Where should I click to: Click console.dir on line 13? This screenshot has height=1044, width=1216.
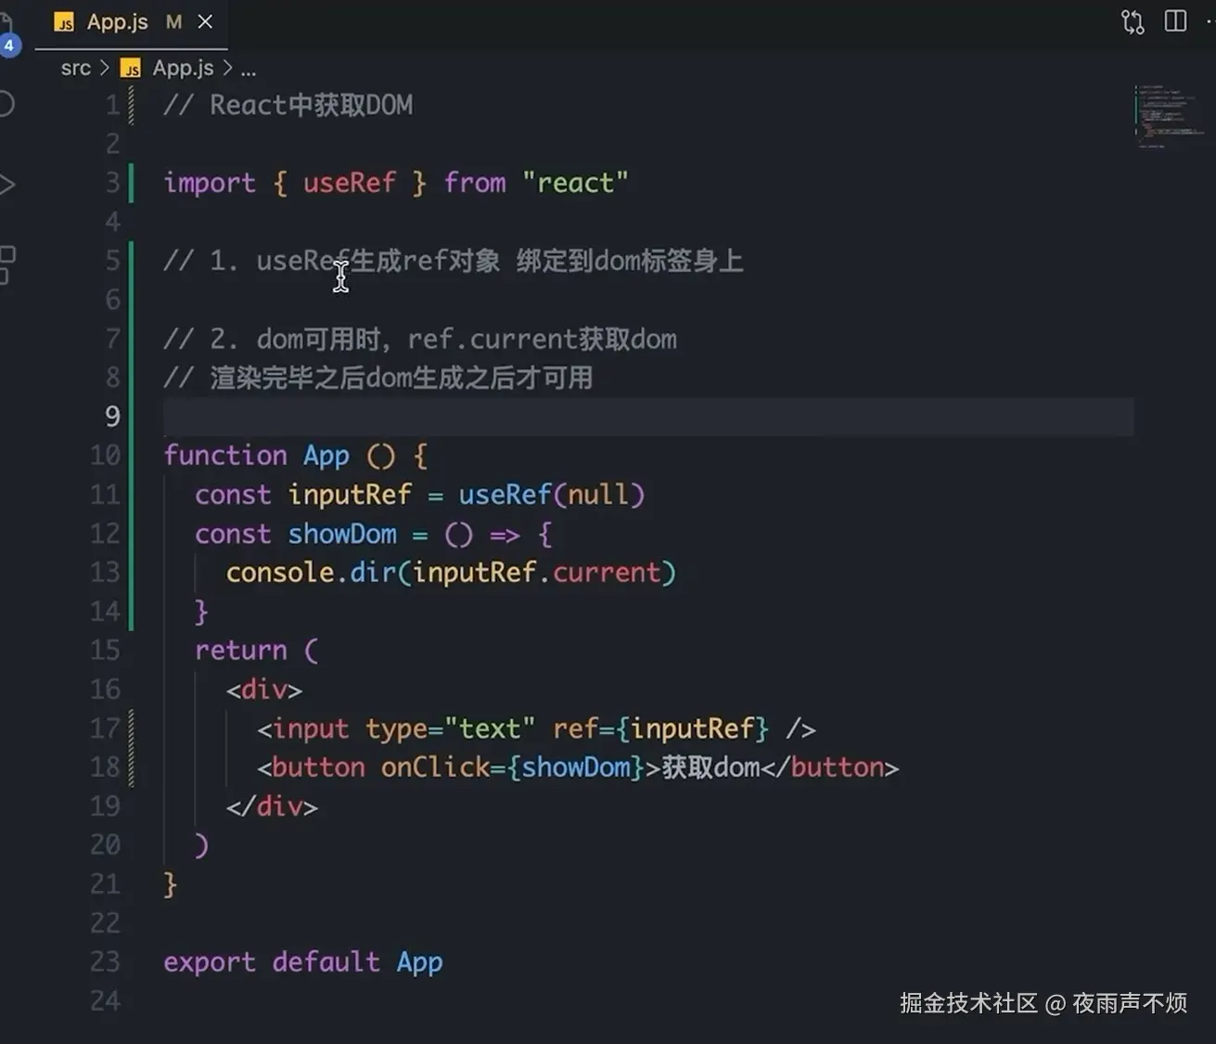(311, 573)
